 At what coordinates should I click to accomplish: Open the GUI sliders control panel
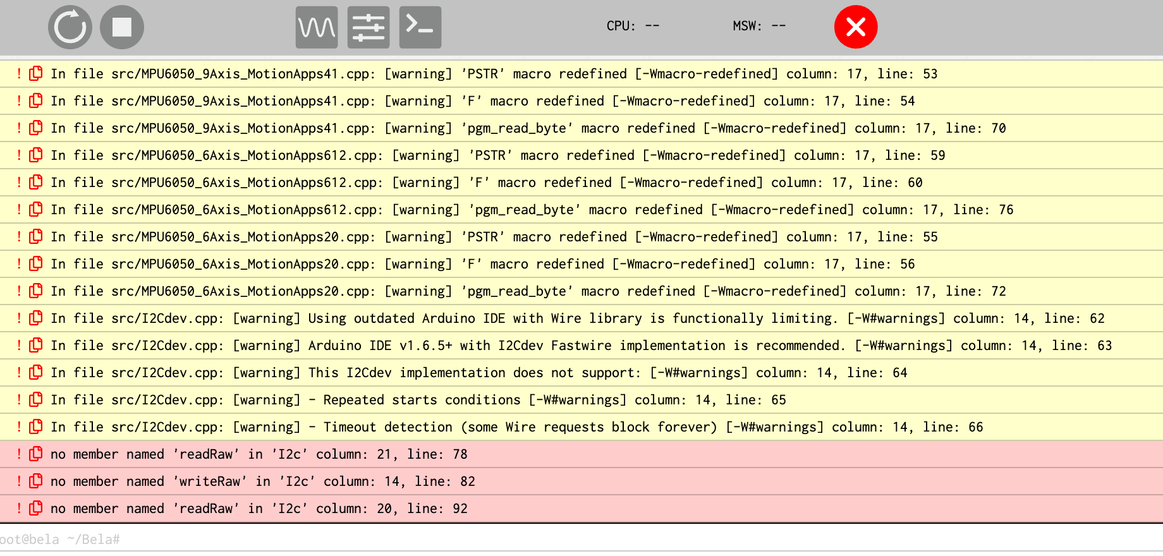tap(368, 27)
